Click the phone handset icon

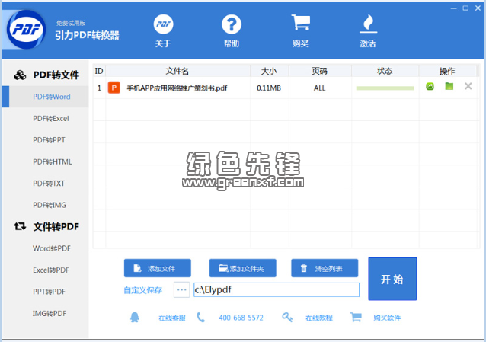[x=201, y=317]
